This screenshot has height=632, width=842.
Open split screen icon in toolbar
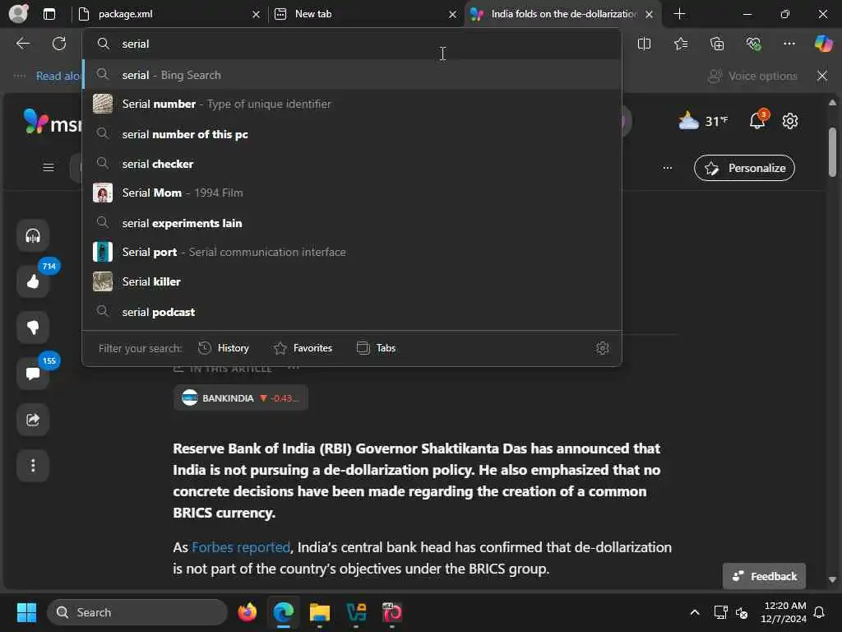644,44
